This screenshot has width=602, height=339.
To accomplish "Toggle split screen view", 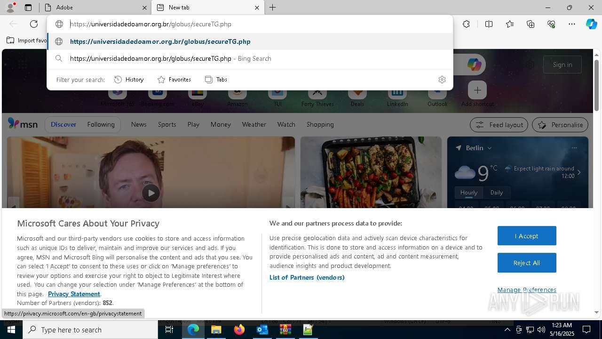I will pos(489,24).
